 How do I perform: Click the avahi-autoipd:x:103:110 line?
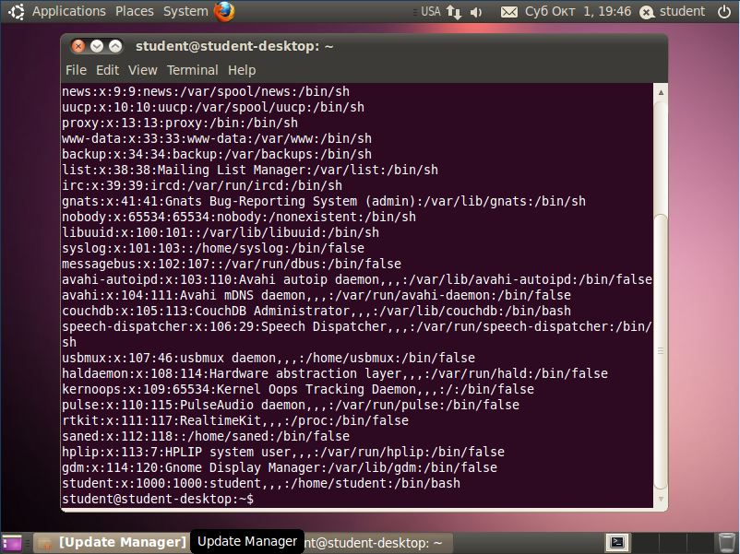click(x=357, y=279)
